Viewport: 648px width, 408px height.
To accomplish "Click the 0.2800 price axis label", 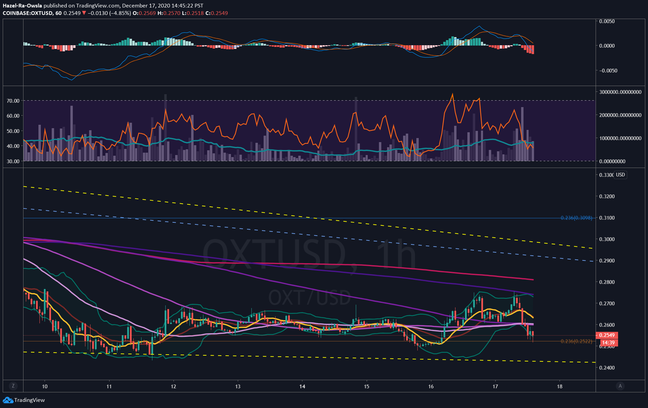I will click(x=607, y=282).
